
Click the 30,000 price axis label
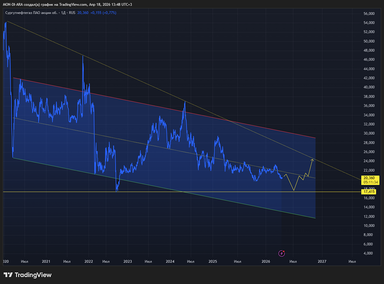(x=369, y=133)
